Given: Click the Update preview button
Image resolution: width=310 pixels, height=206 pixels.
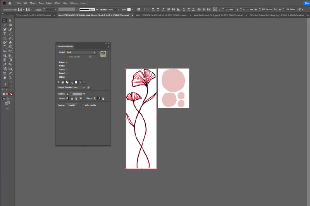Looking at the screenshot, I should (72, 105).
